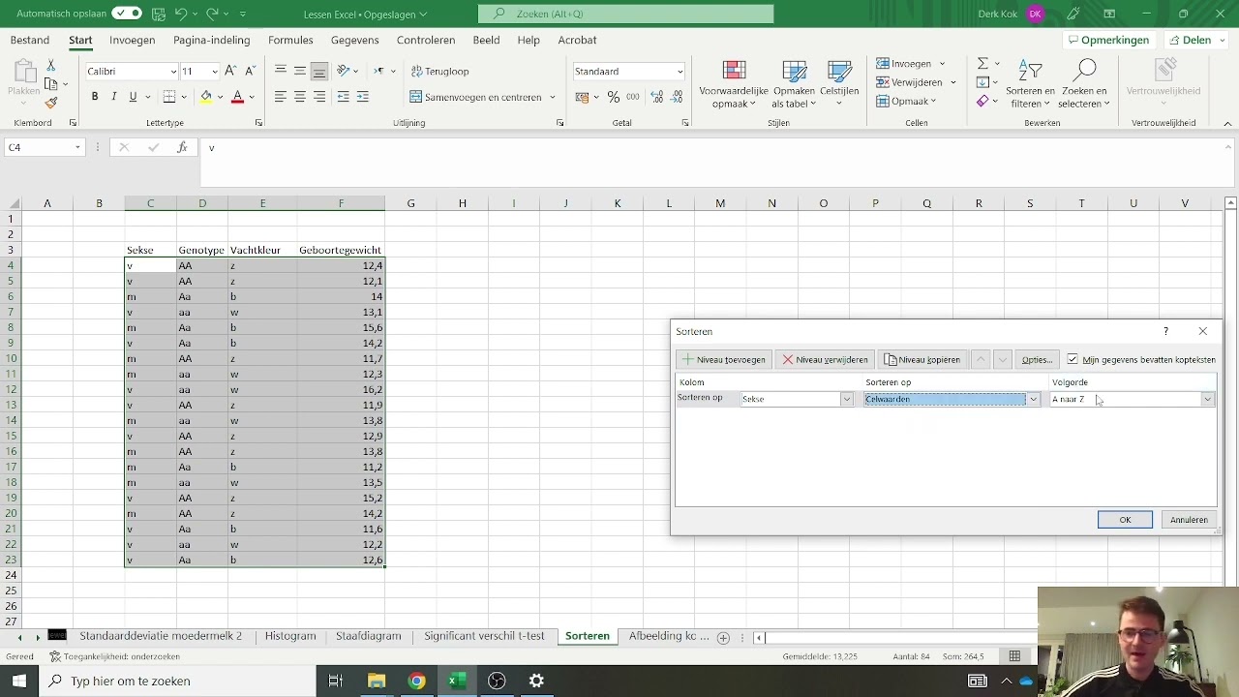Open the Windows Start menu

pyautogui.click(x=19, y=681)
